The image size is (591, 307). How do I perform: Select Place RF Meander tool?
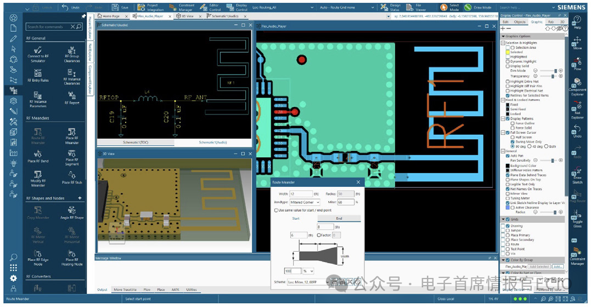[72, 137]
